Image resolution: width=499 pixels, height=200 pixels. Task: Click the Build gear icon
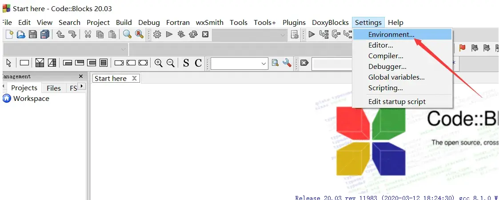(157, 34)
